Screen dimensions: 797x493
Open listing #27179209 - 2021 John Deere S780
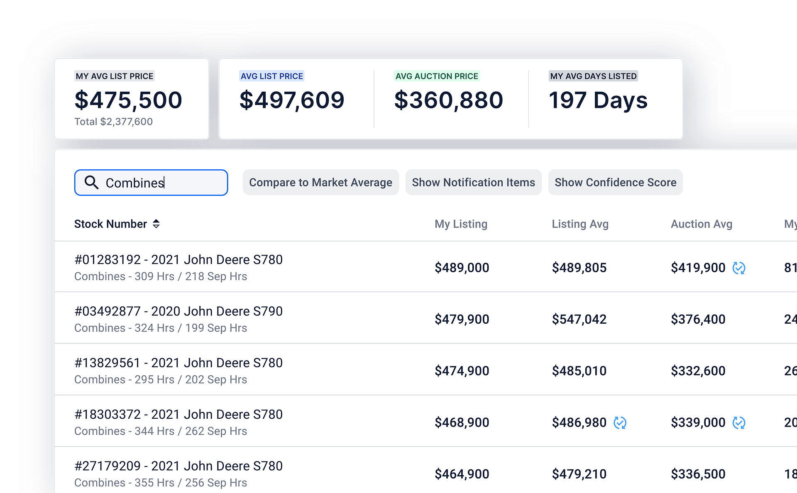tap(178, 466)
